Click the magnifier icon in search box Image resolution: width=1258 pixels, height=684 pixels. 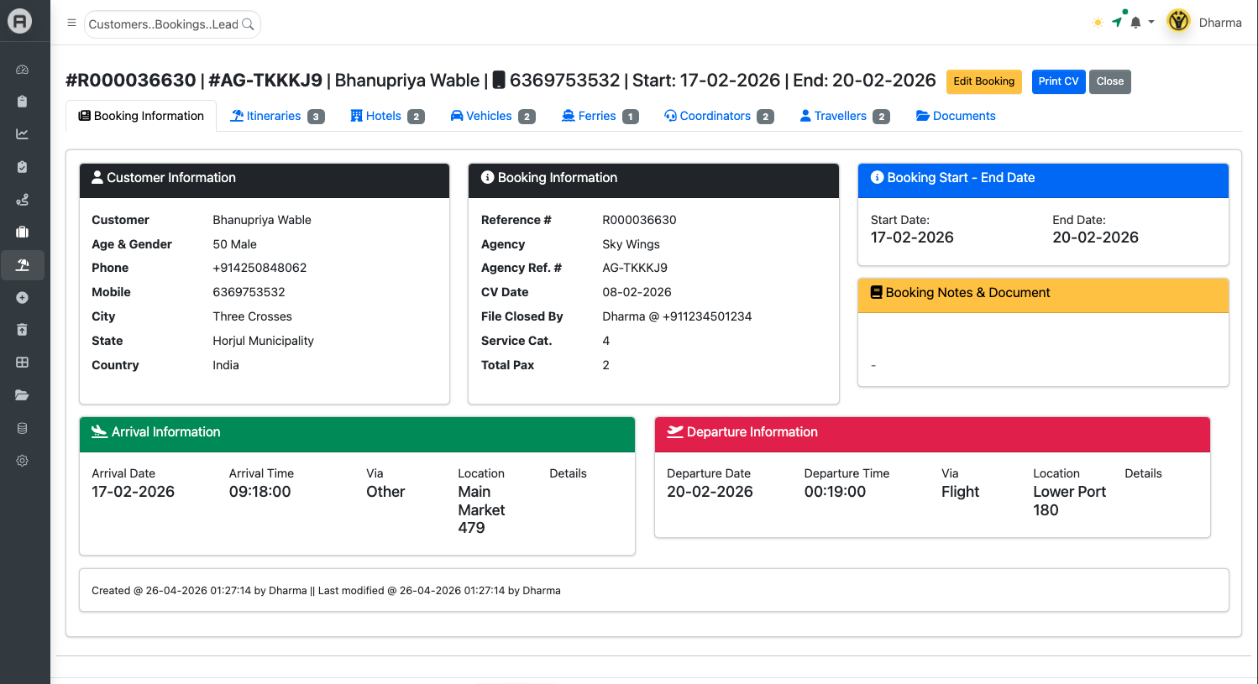248,24
